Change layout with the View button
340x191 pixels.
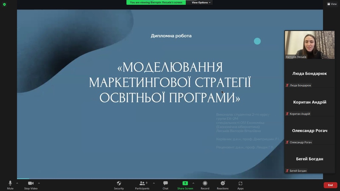point(332,4)
